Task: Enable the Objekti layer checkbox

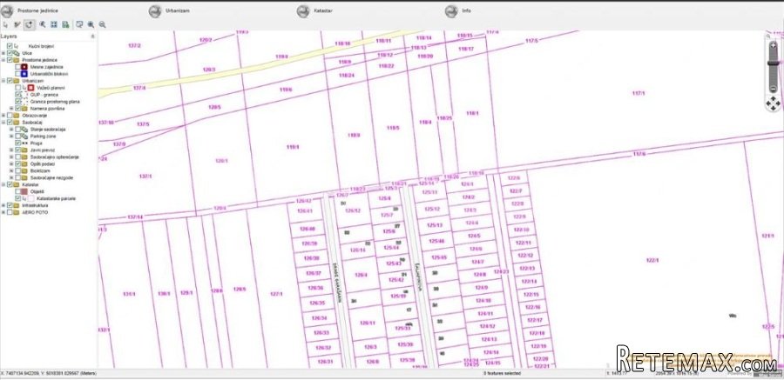Action: pos(18,191)
